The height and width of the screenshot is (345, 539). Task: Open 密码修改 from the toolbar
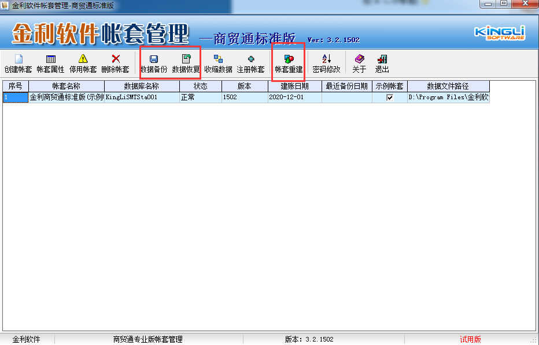pyautogui.click(x=326, y=63)
